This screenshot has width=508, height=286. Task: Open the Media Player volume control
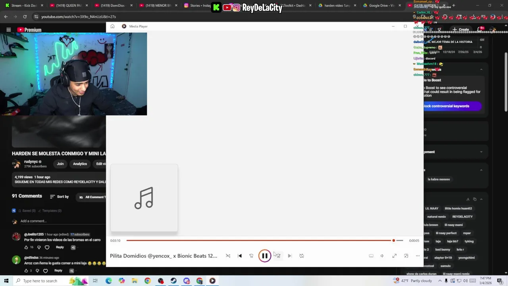tap(382, 256)
